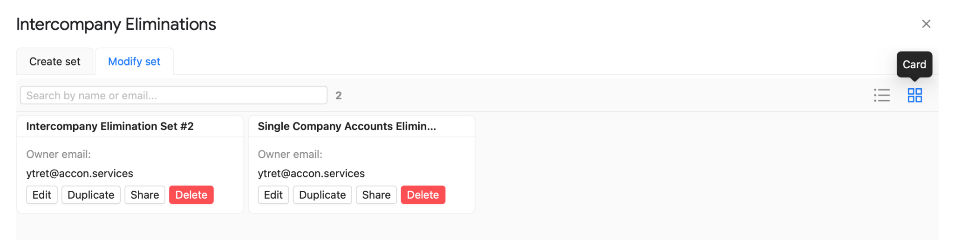
Task: Select the Modify set tab
Action: 134,61
